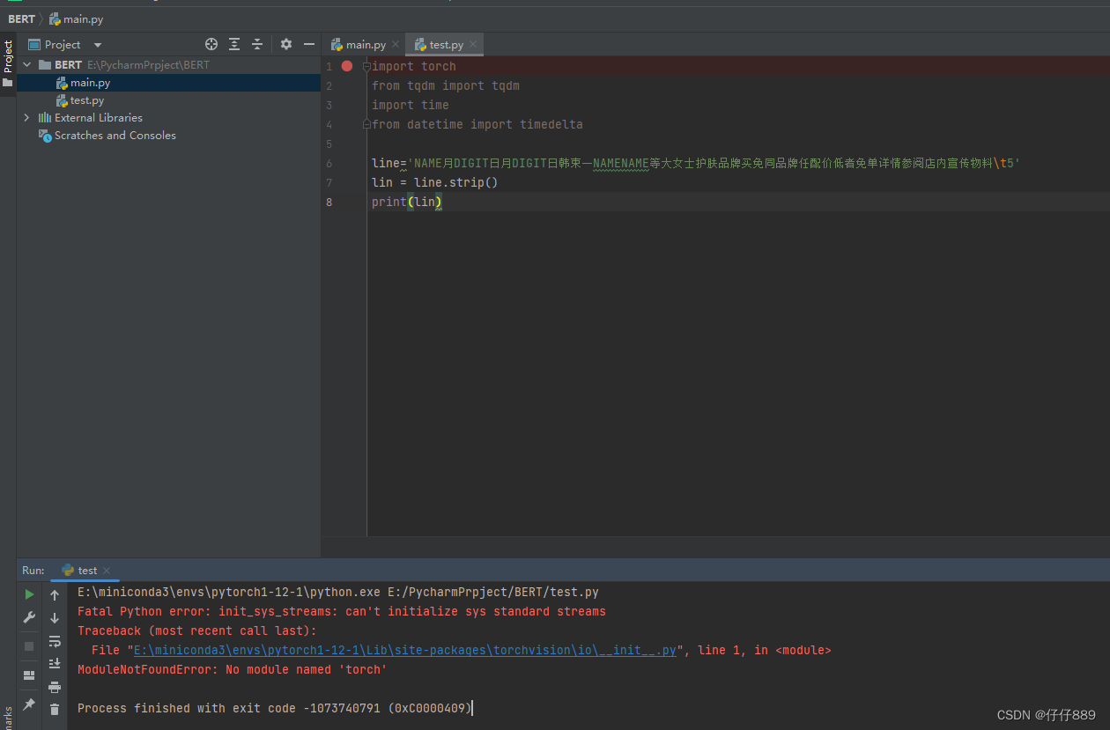Click 'Traceback (most recent call last)' line
This screenshot has width=1110, height=730.
tap(197, 630)
